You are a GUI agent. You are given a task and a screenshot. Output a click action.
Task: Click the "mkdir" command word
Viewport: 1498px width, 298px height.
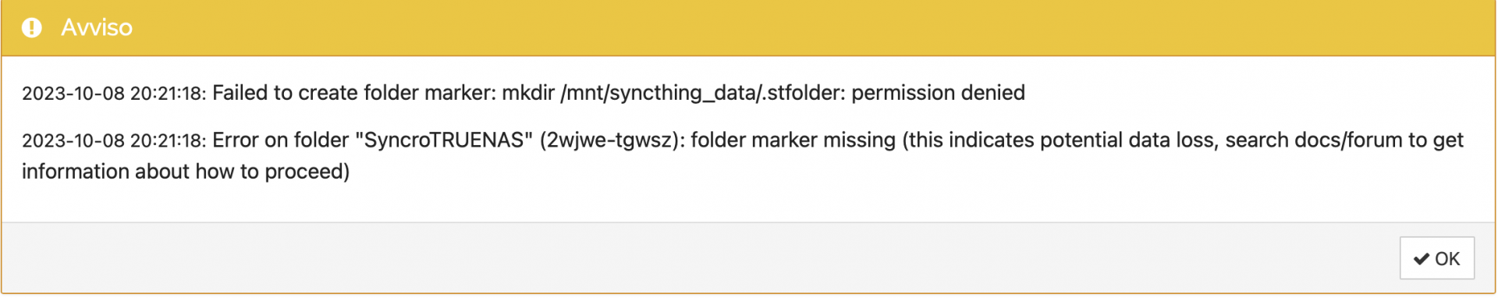[x=528, y=93]
